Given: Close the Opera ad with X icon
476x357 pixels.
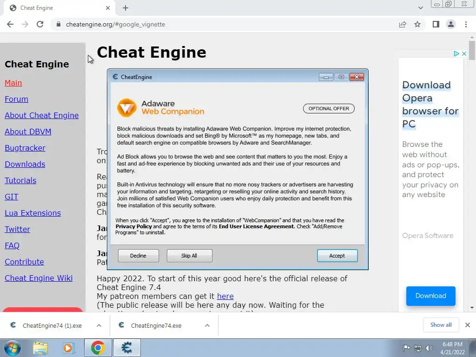Looking at the screenshot, I should tap(464, 54).
